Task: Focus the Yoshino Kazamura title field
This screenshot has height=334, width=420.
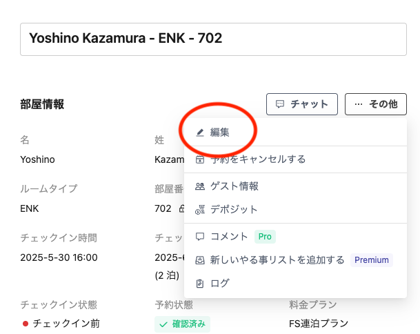Action: point(213,39)
